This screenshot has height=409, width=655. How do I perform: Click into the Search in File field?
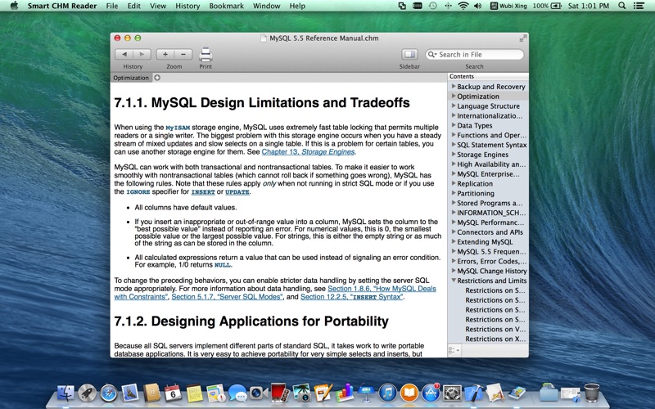(475, 54)
